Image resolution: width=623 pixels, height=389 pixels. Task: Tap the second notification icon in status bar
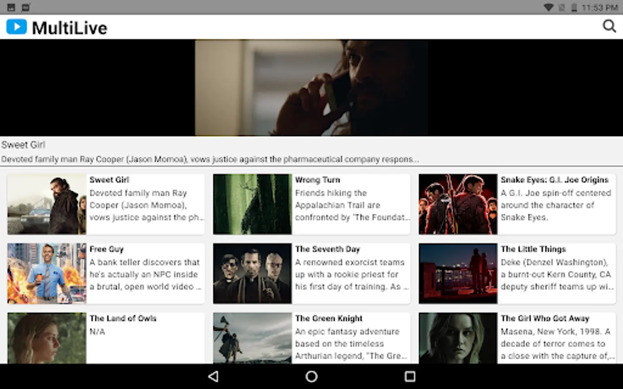(x=26, y=7)
